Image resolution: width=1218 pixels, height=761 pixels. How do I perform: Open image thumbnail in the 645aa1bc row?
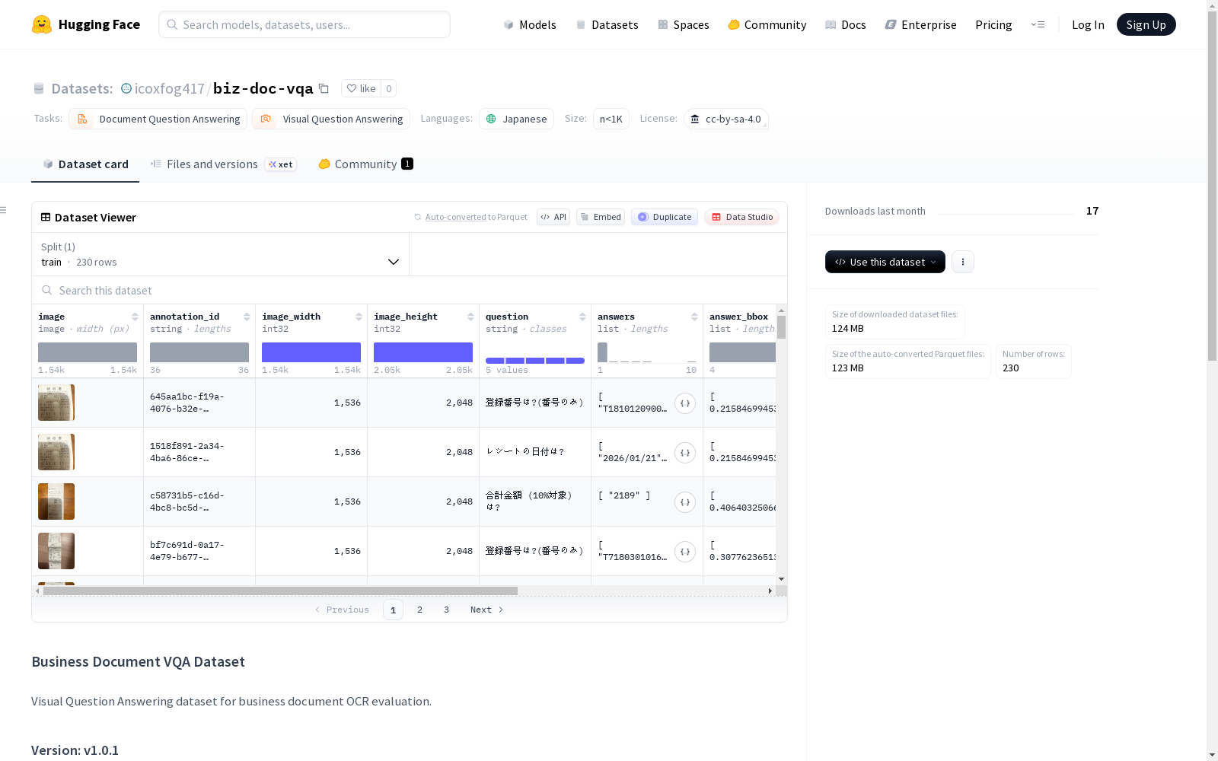click(56, 403)
